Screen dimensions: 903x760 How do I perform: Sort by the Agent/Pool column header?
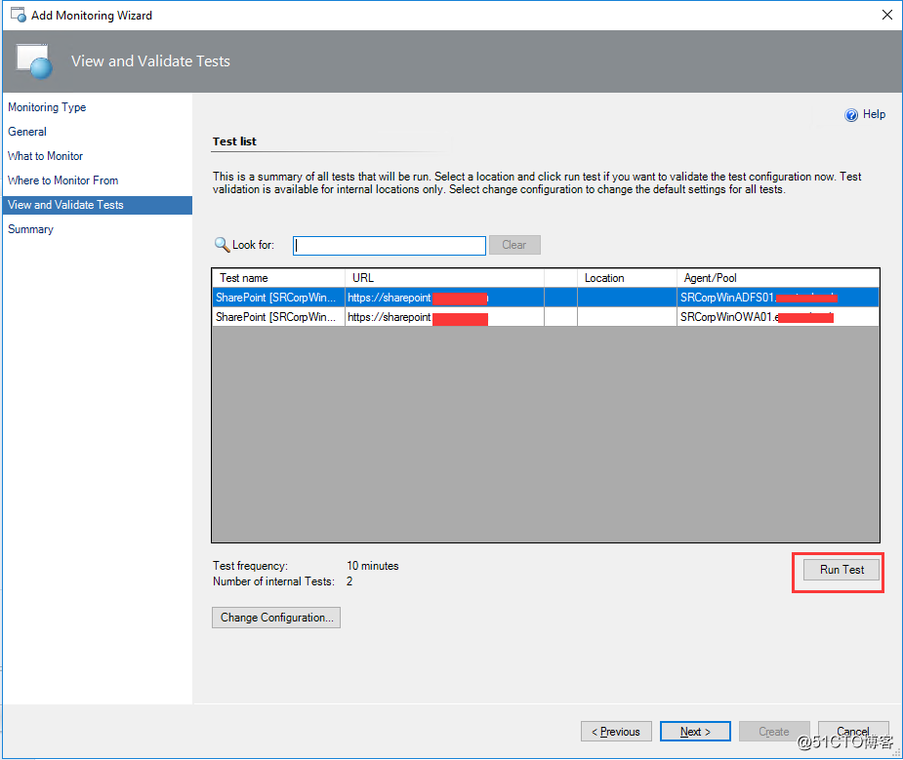pyautogui.click(x=778, y=278)
